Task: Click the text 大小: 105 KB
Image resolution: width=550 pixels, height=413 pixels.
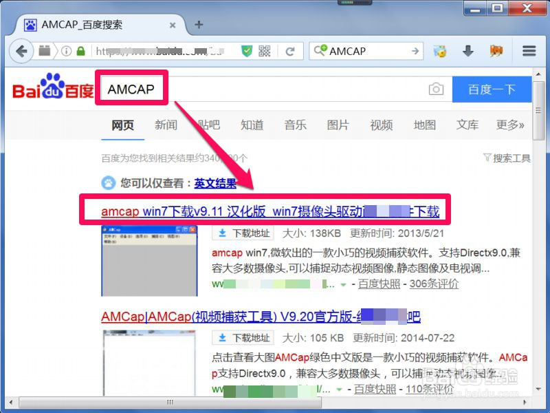Action: [313, 338]
